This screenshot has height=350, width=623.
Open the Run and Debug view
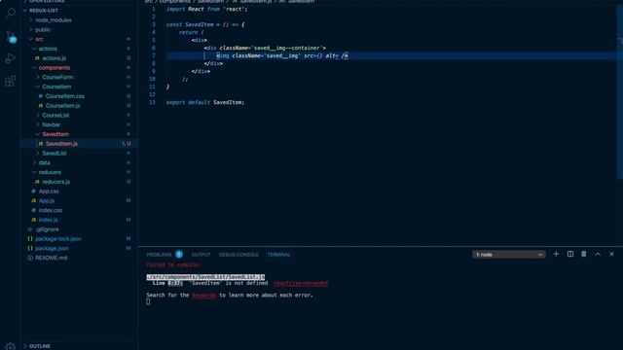click(11, 58)
